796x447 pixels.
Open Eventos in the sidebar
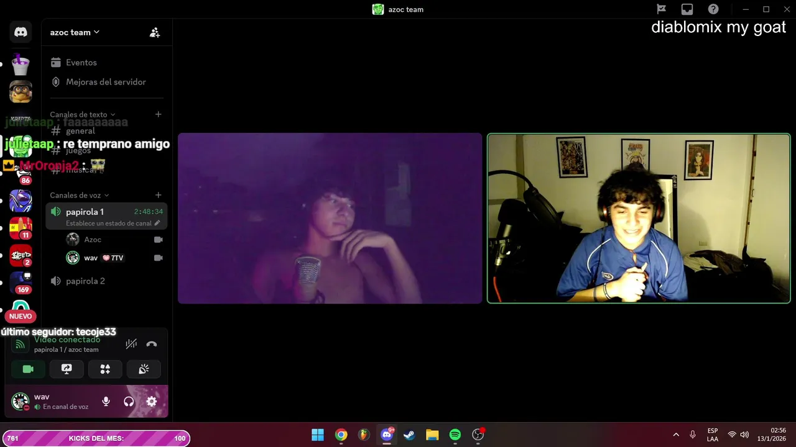[81, 63]
